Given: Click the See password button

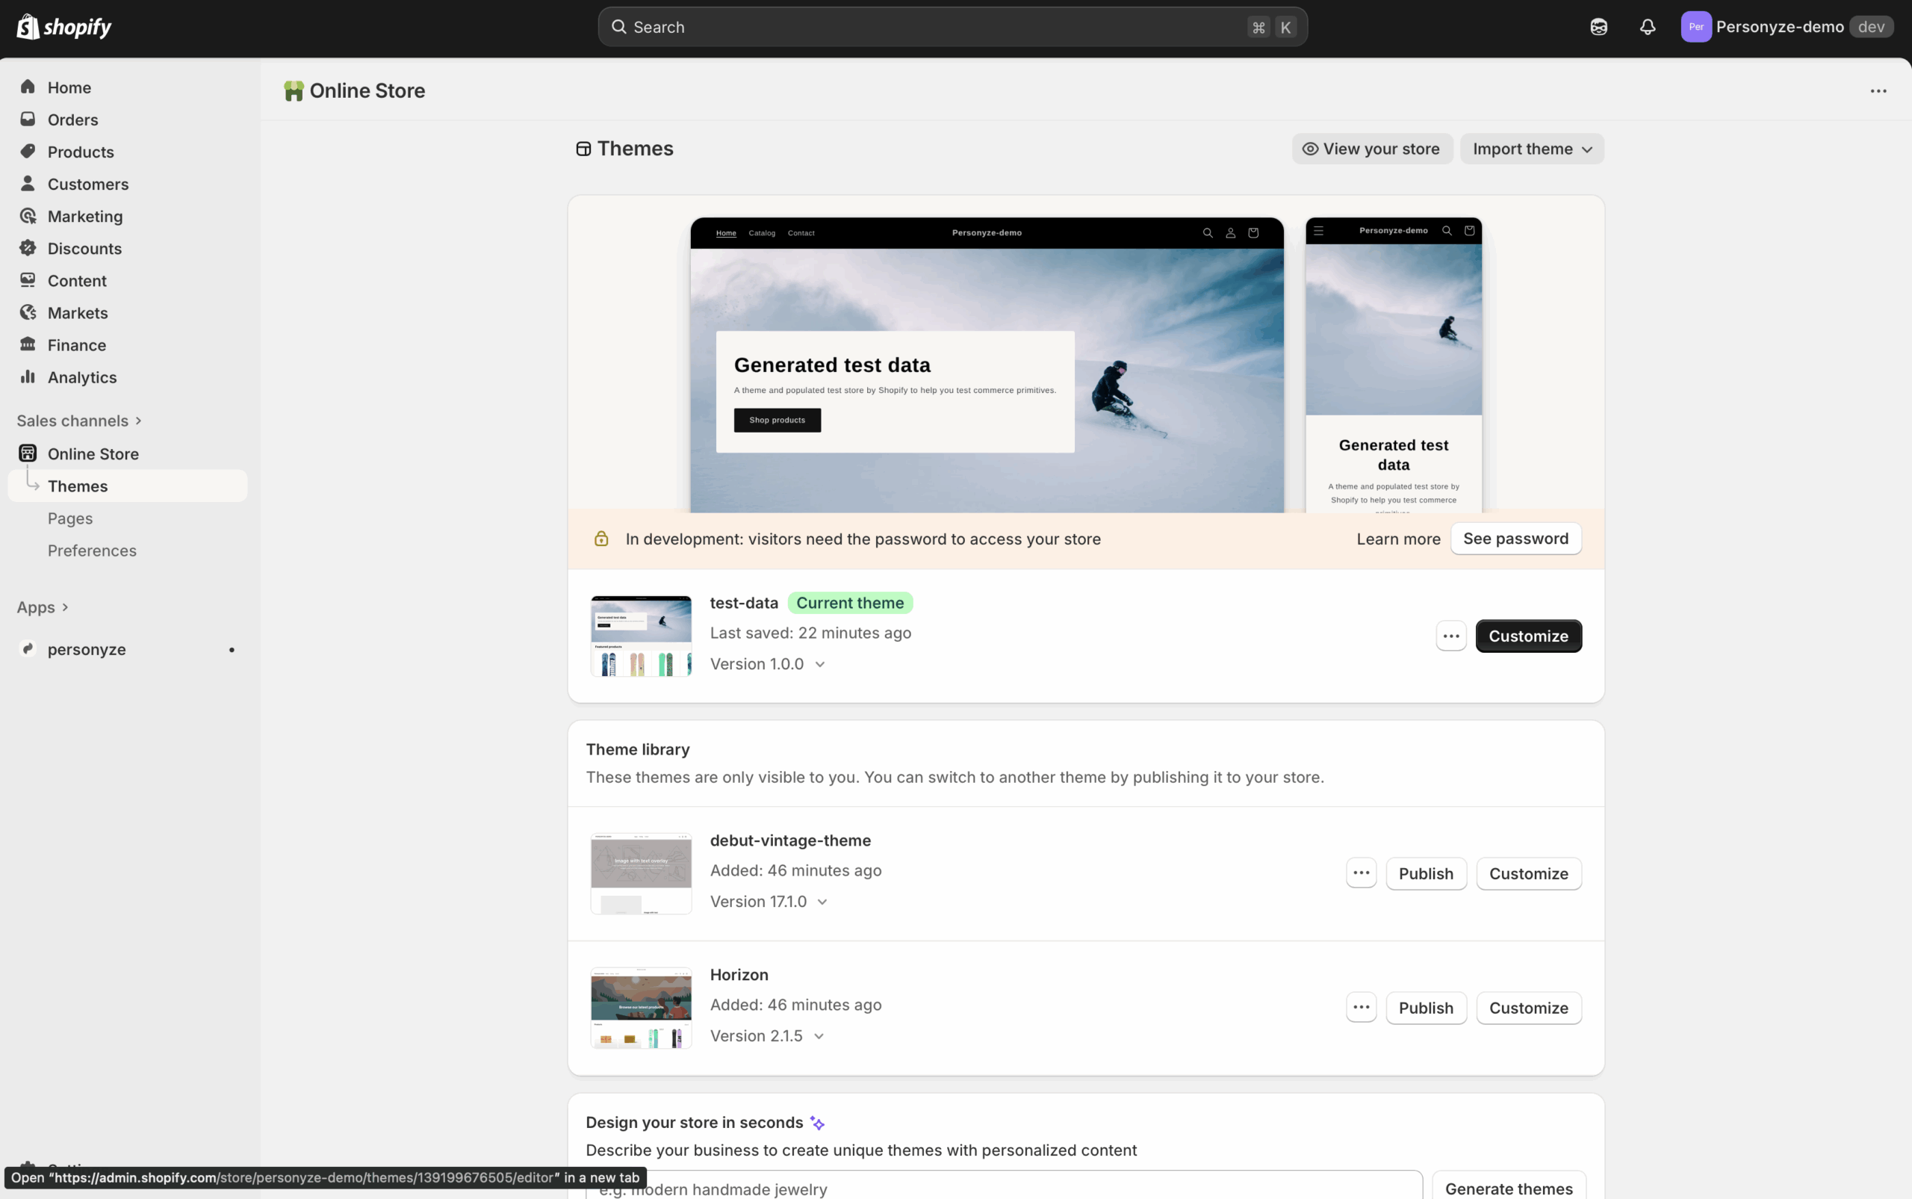Looking at the screenshot, I should (x=1515, y=539).
